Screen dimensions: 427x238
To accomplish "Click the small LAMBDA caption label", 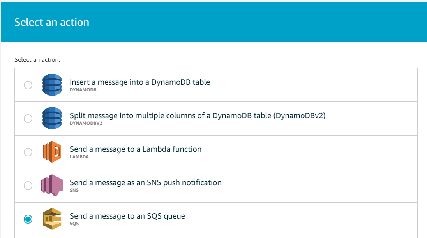I will point(79,157).
